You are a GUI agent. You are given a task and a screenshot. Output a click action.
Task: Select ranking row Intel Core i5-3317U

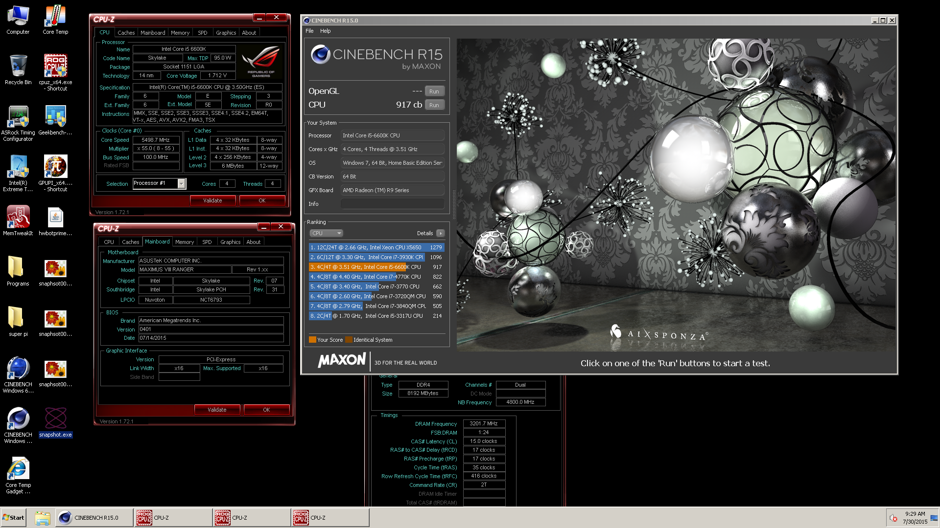point(376,316)
